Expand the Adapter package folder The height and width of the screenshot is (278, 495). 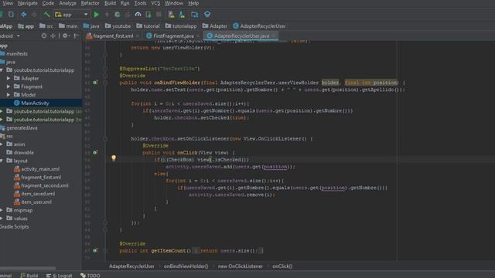[9, 78]
